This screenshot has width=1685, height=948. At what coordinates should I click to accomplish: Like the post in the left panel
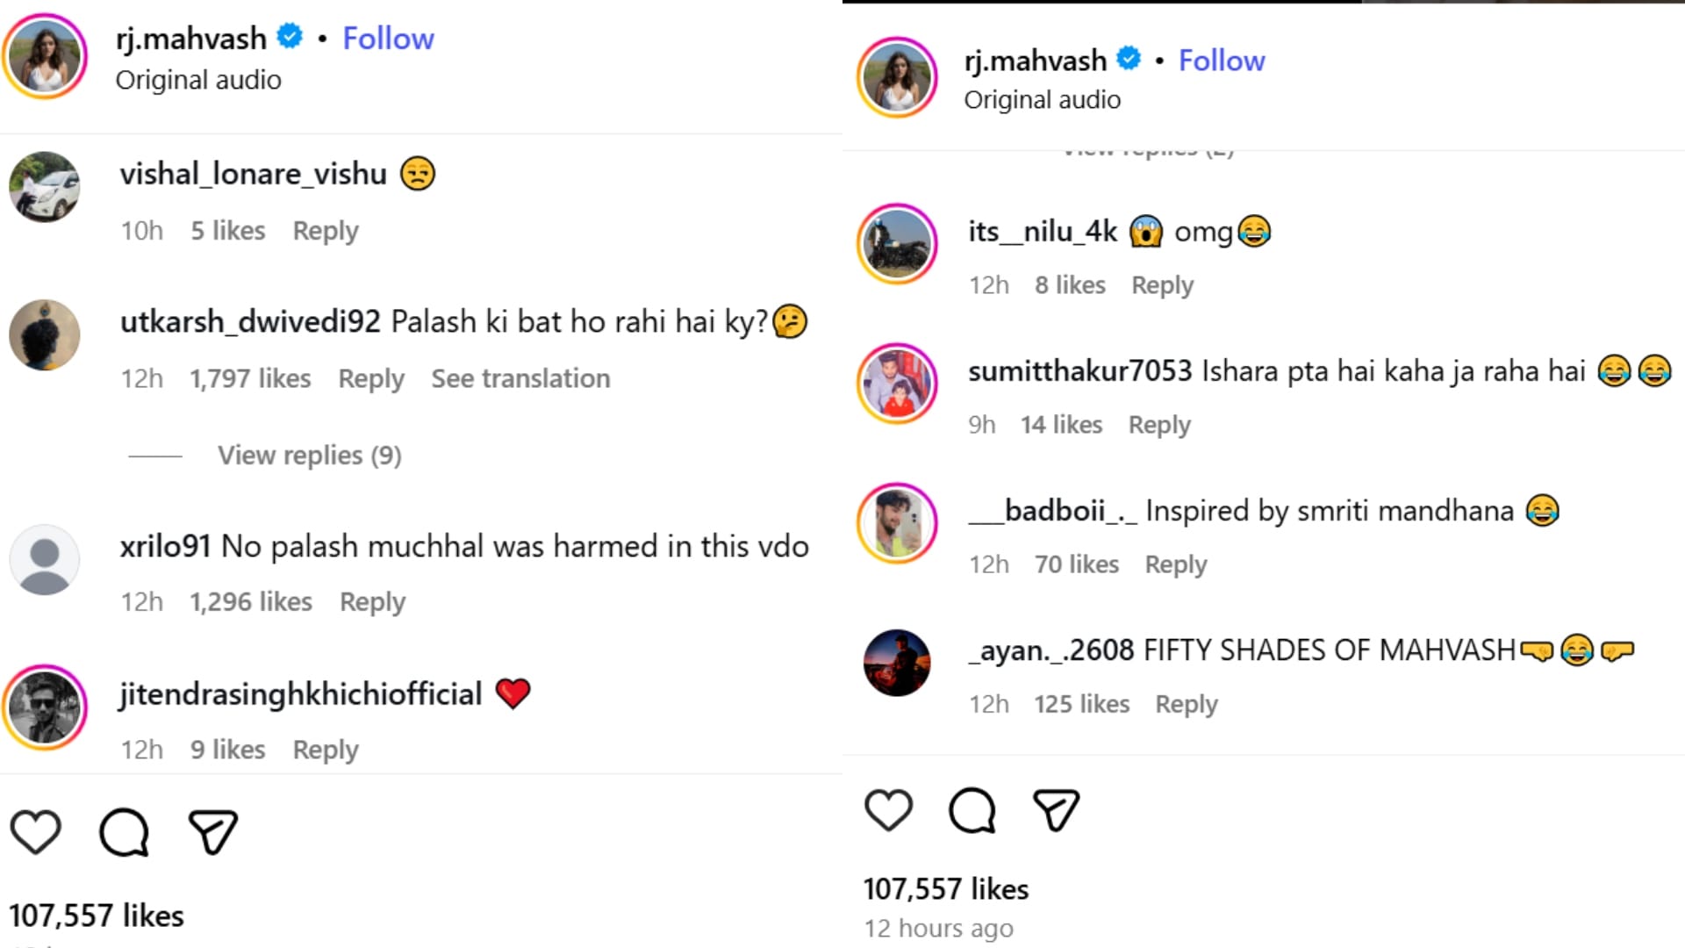click(35, 831)
